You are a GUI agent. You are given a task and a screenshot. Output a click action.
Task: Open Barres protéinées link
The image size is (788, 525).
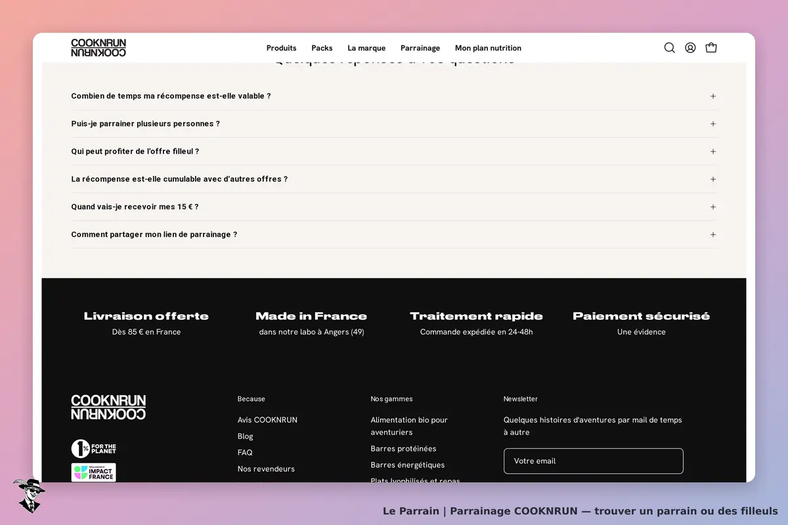coord(403,449)
